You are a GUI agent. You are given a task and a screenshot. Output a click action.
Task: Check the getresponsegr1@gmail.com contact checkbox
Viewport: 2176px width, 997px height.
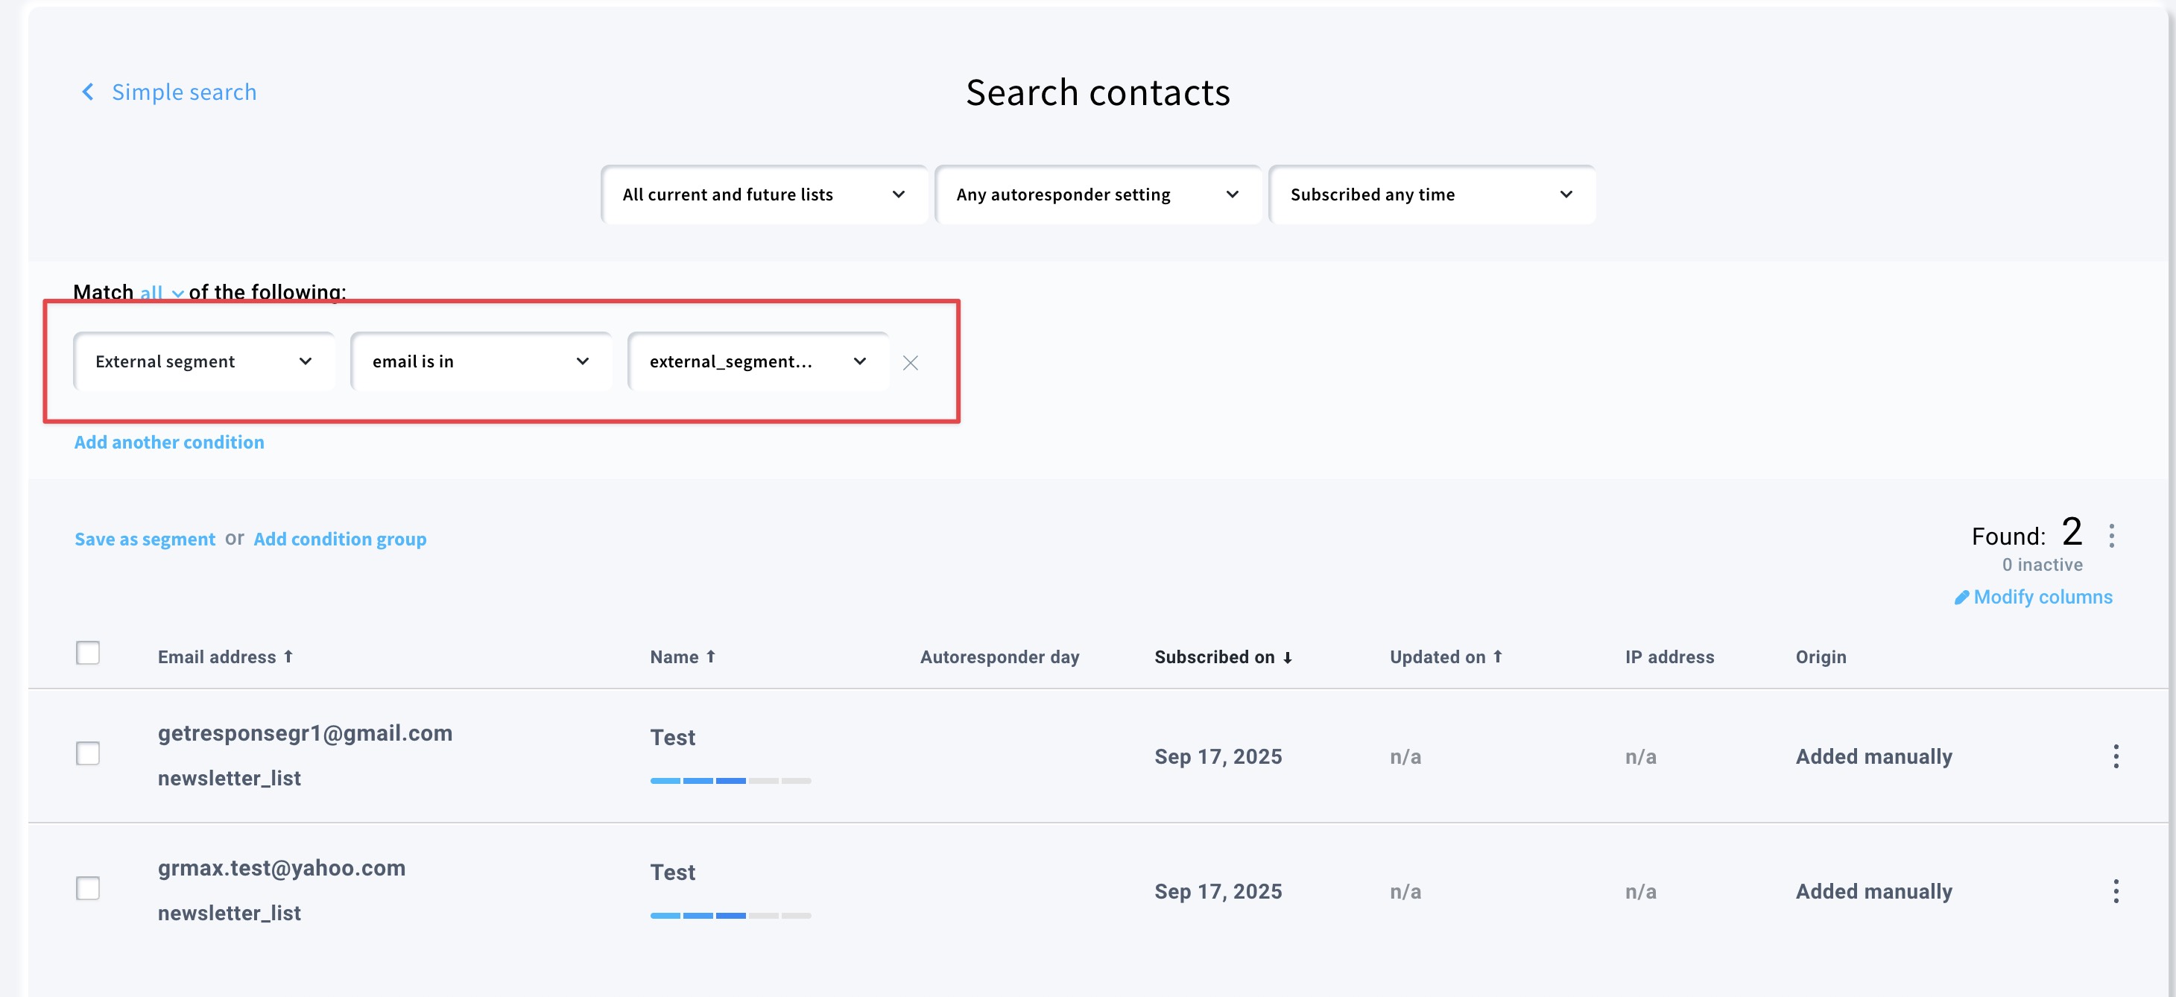coord(88,753)
